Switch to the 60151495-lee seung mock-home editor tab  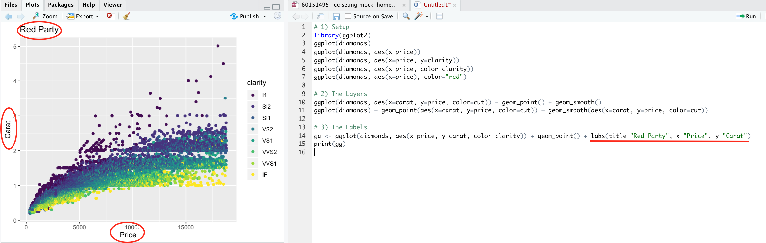pos(349,5)
